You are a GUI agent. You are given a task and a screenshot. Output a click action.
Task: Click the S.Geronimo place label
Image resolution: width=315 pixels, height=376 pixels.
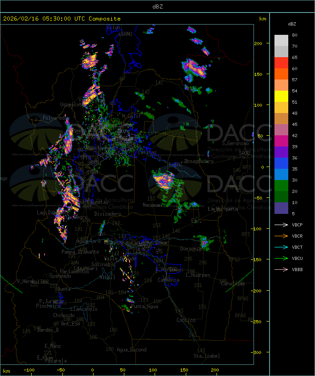click(235, 143)
